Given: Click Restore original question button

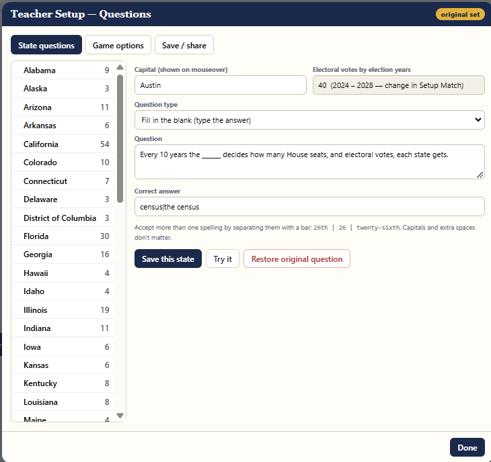Looking at the screenshot, I should pos(297,259).
